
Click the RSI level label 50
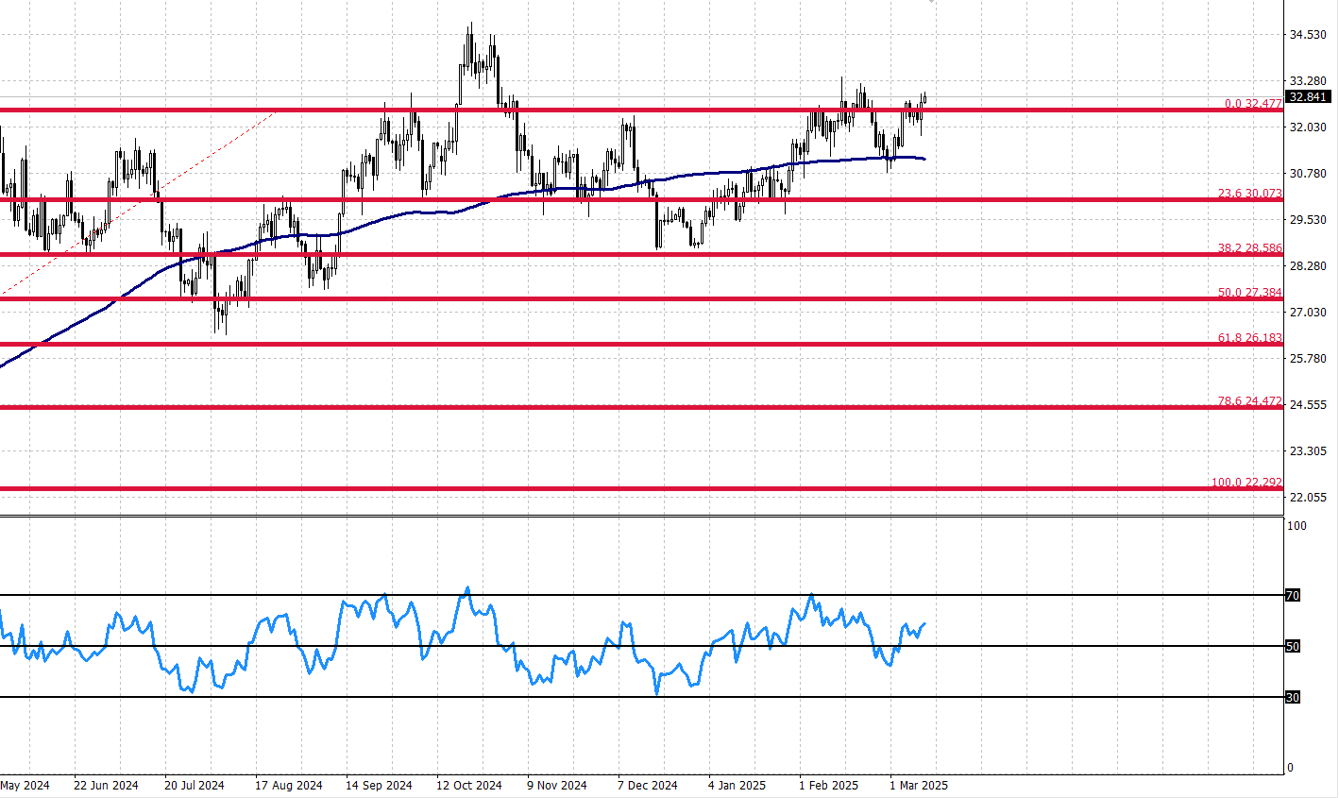(1293, 647)
